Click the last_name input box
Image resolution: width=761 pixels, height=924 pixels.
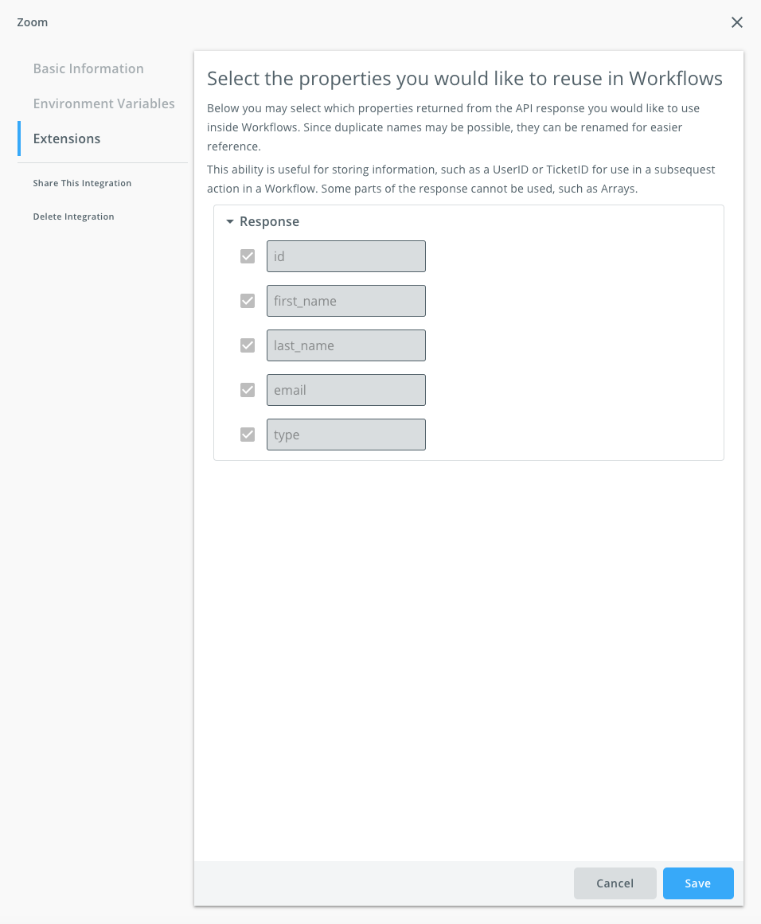pos(345,345)
